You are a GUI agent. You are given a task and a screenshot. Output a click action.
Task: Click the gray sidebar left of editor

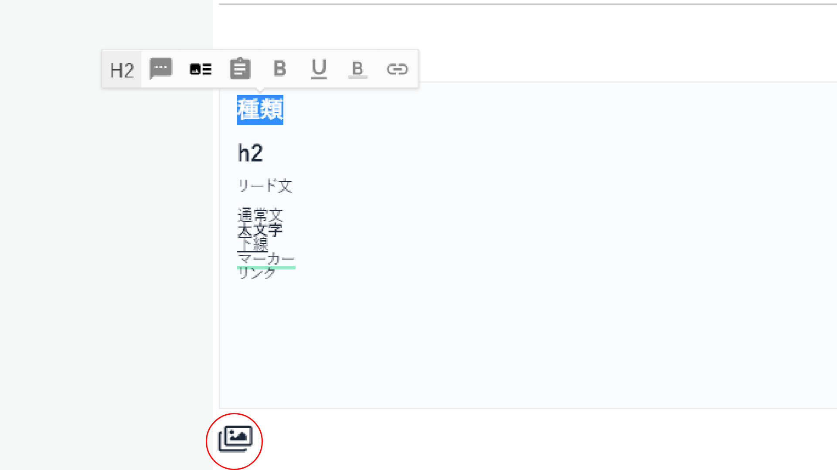105,261
